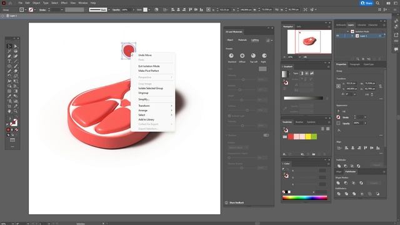
Task: Choose the Right lighting preset
Action: pos(264,56)
